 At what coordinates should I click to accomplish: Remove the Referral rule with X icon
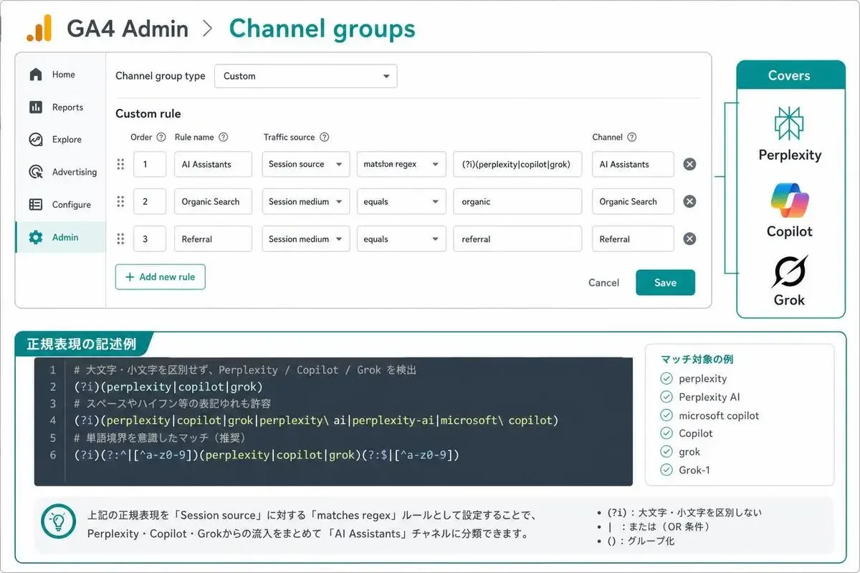689,239
